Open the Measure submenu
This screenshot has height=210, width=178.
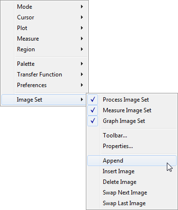(44, 39)
